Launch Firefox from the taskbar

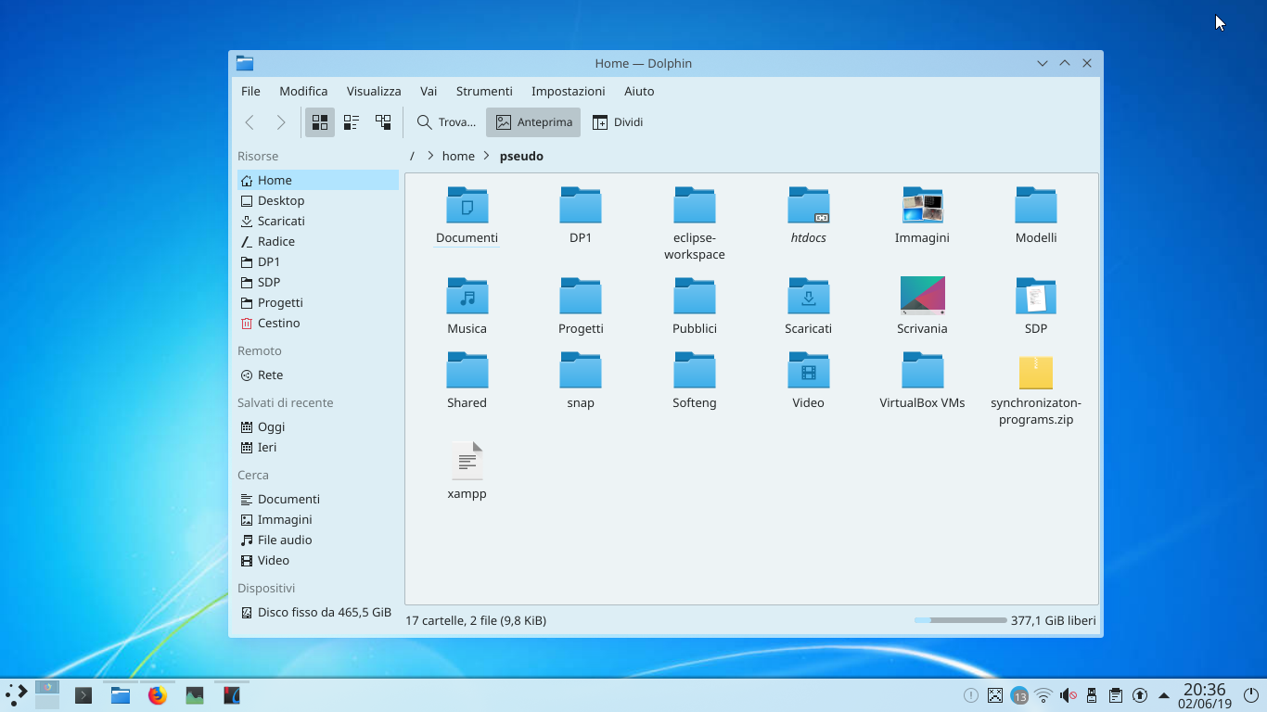point(158,694)
